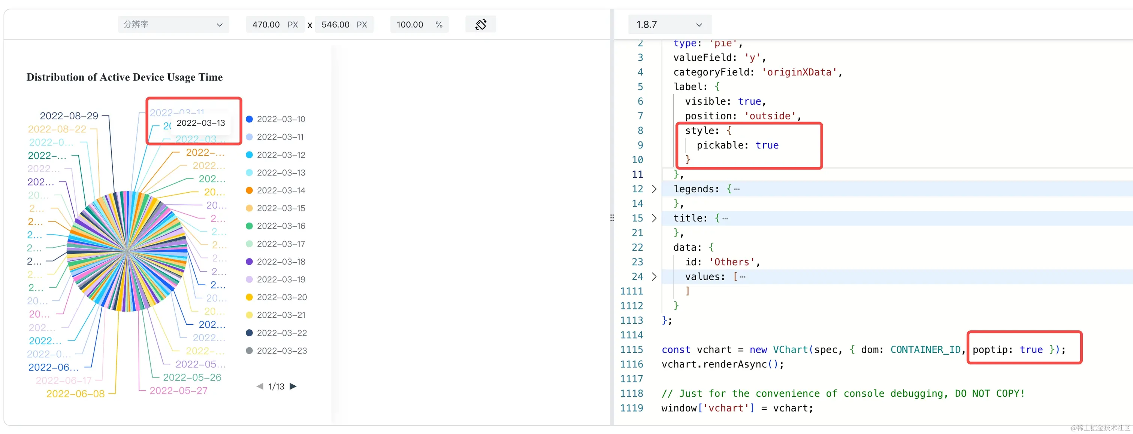Click the 2022-03-22 legend color dot
Screen dimensions: 1133x434
(x=250, y=333)
